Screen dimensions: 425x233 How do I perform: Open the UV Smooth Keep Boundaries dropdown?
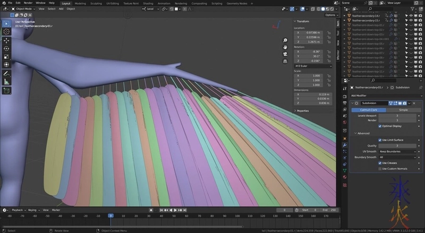coord(397,151)
